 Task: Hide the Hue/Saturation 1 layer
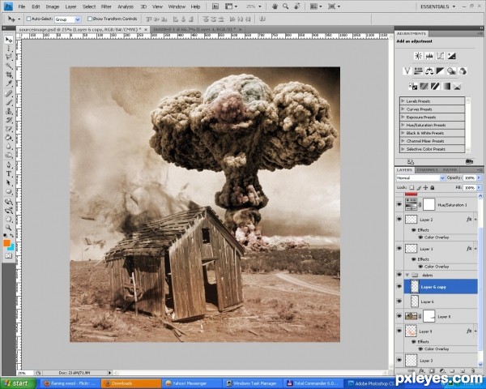pyautogui.click(x=399, y=205)
